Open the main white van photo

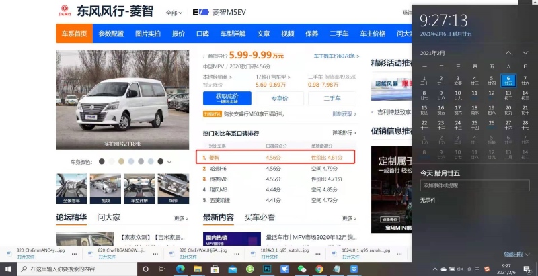122,99
